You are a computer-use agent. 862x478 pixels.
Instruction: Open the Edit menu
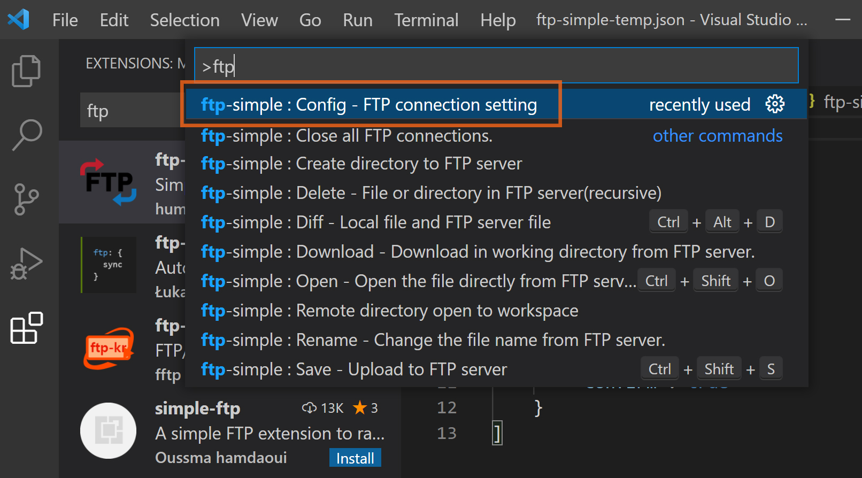[x=114, y=20]
